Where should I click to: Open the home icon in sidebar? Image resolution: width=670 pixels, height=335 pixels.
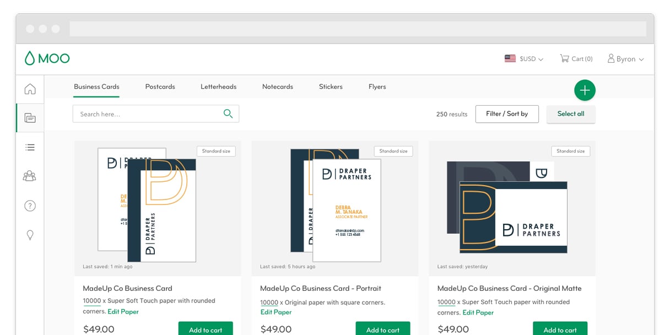click(x=30, y=89)
